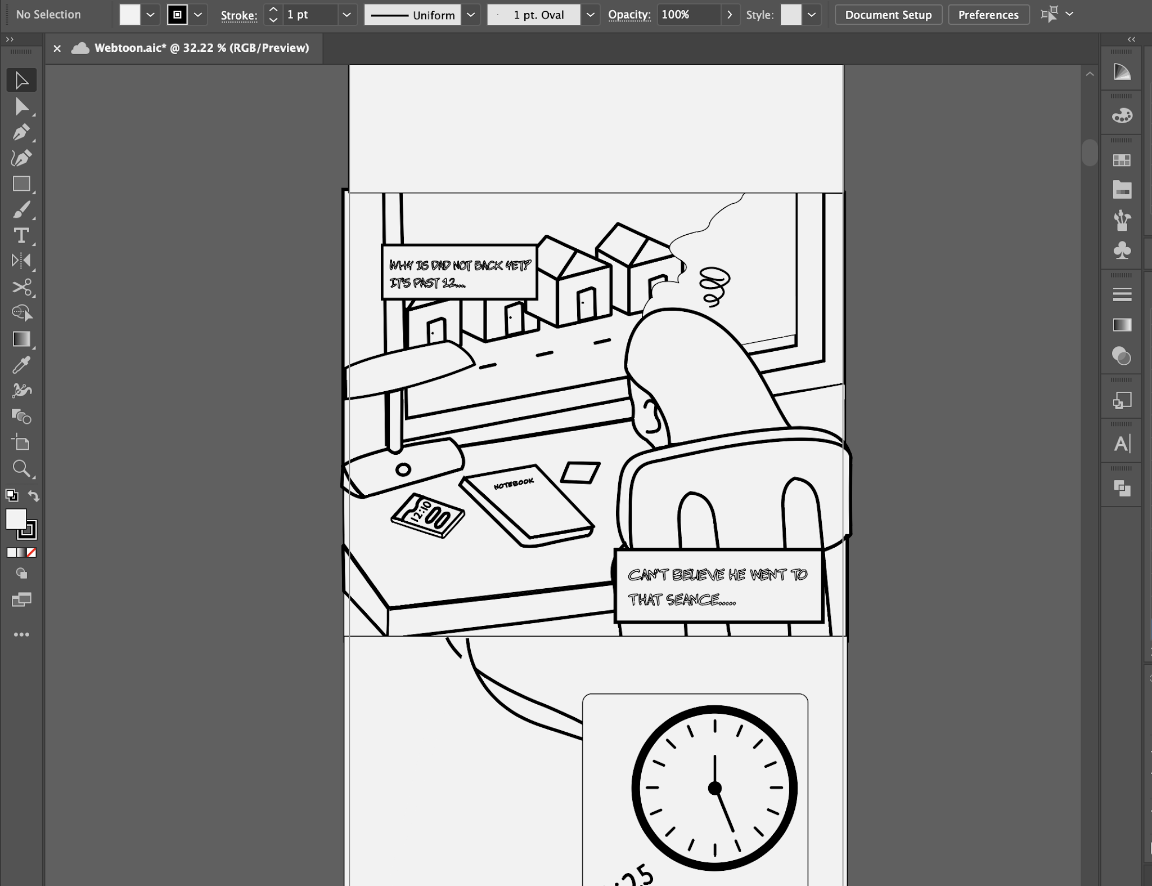Select the Gradient tool

[x=21, y=339]
